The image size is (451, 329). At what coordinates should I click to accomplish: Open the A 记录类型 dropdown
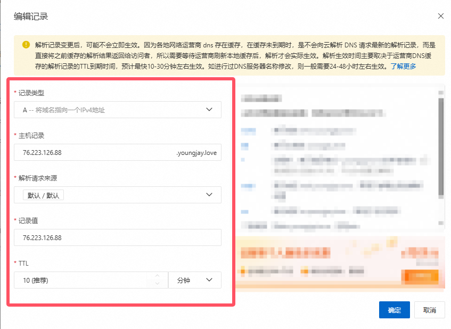[x=117, y=110]
